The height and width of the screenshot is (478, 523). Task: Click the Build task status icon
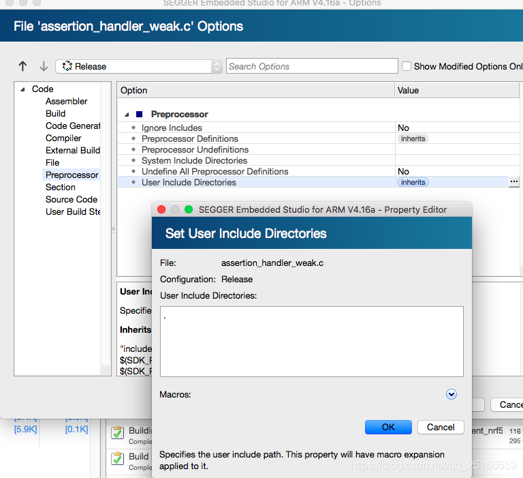click(x=117, y=458)
